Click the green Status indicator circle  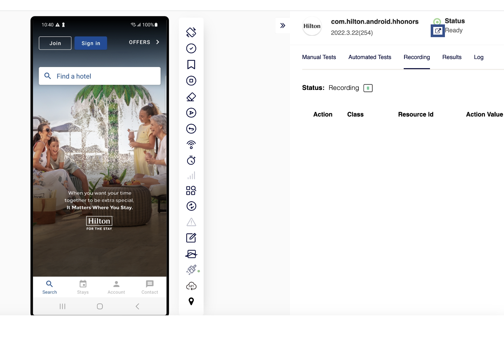pyautogui.click(x=437, y=21)
